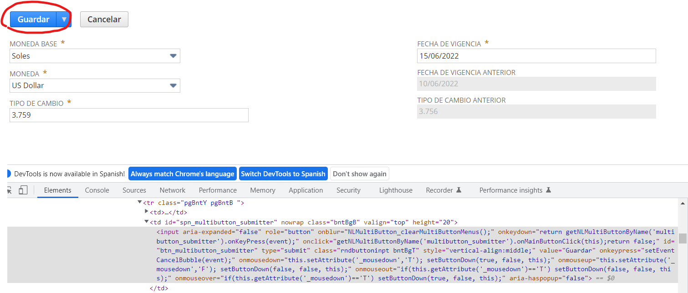
Task: Switch to the Console tab
Action: tap(97, 190)
